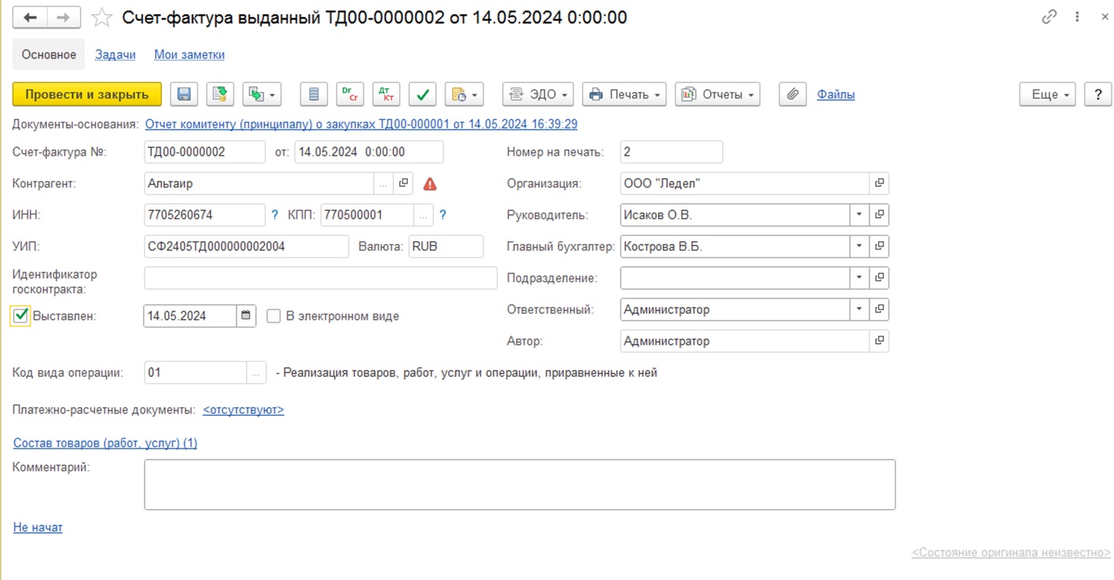Open Состав товаров (работ, услуг) link
1114x580 pixels.
105,443
